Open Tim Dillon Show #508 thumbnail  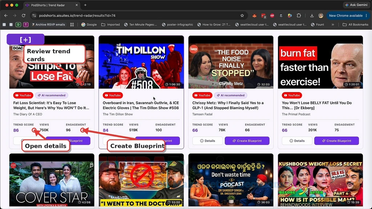point(141,62)
